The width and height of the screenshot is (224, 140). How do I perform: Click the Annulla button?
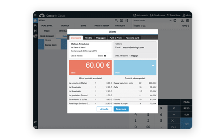104,109
